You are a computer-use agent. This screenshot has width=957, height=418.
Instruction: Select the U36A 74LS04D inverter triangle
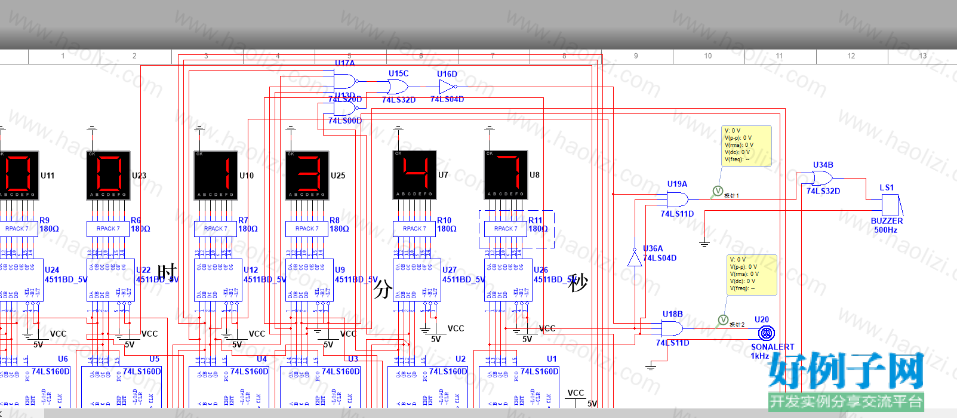click(x=635, y=257)
